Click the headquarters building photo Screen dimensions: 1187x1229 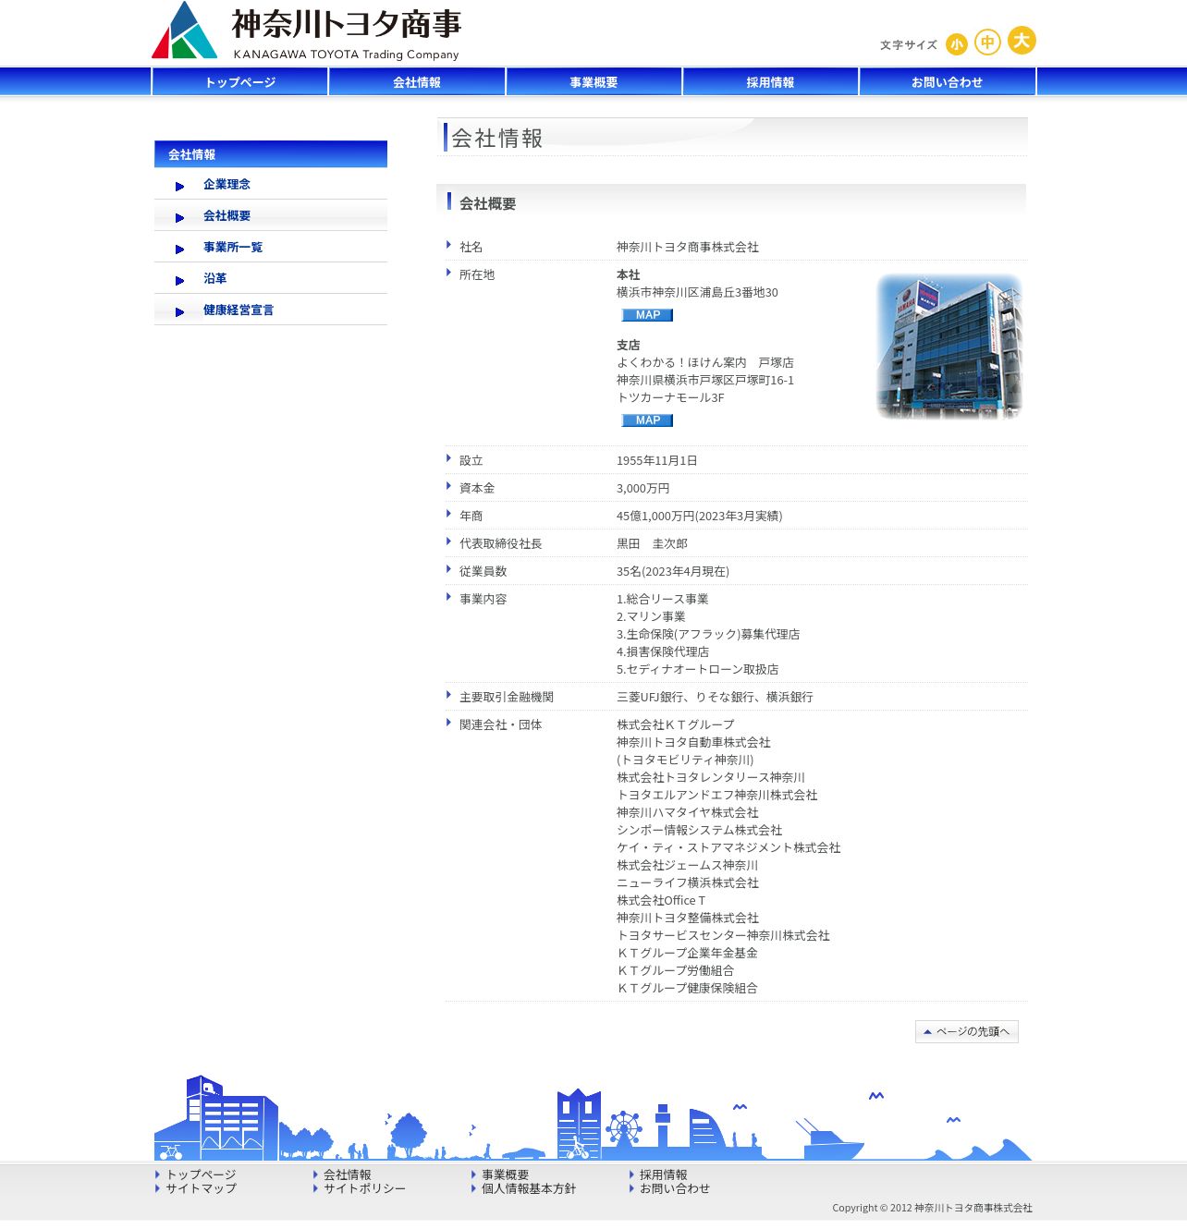tap(949, 347)
